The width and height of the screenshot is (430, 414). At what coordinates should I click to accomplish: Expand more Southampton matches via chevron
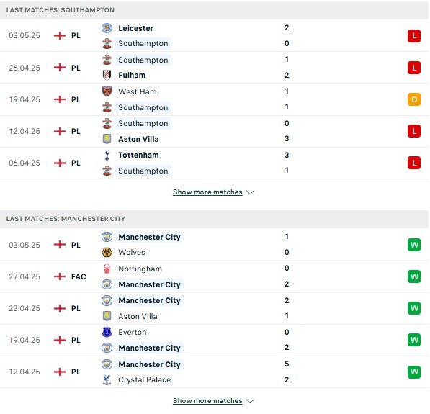250,192
